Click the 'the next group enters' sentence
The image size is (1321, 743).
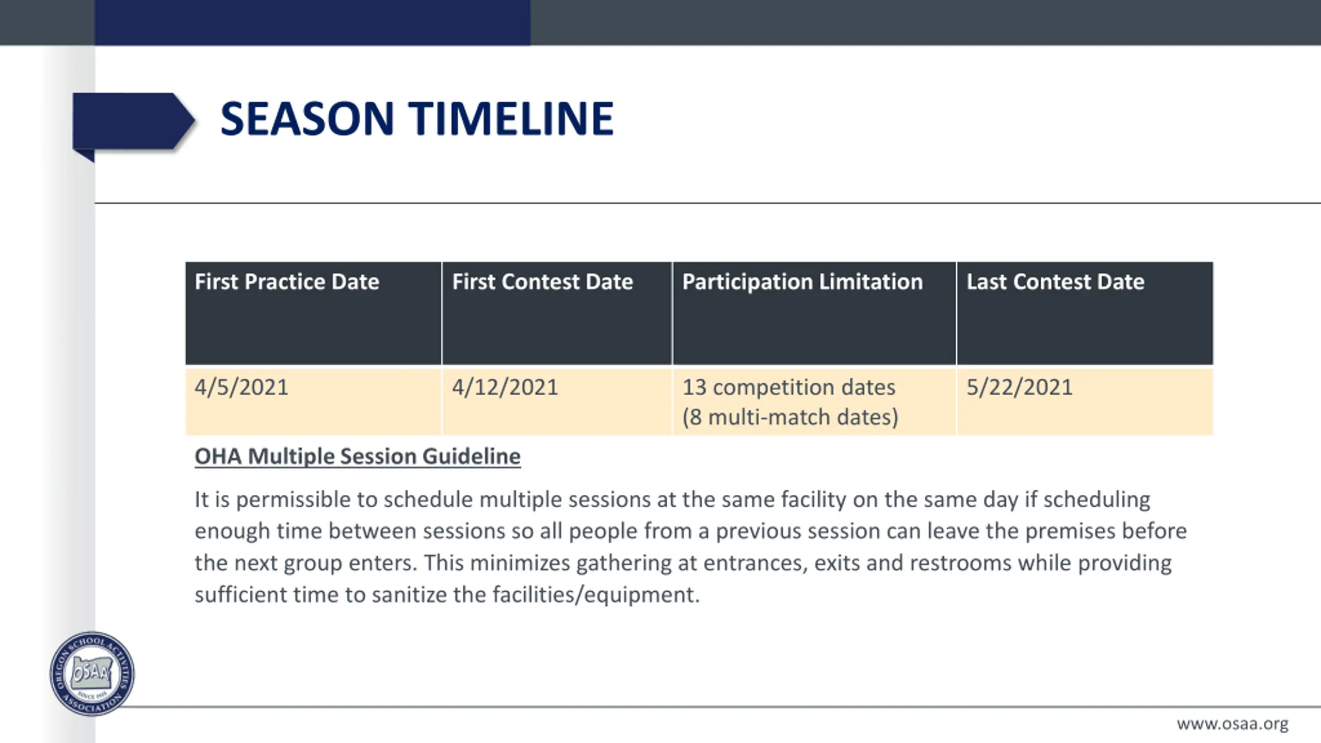pos(305,563)
